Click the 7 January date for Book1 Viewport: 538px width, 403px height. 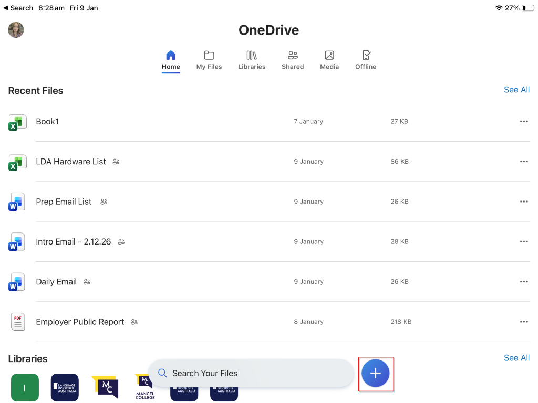308,121
